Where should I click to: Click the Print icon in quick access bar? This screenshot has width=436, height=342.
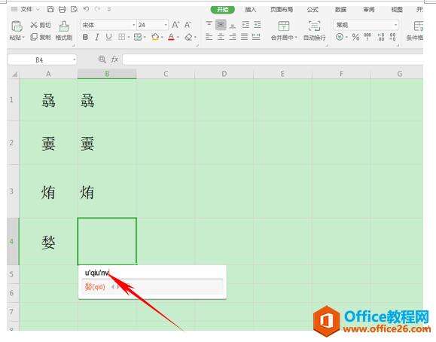(x=63, y=9)
